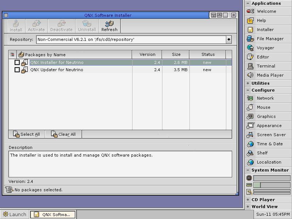
Task: Open Media Player from the shelf
Action: pyautogui.click(x=268, y=75)
